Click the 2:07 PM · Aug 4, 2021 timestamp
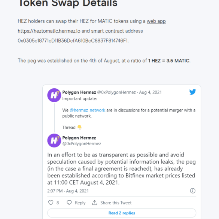Image resolution: width=219 pixels, height=219 pixels. (68, 191)
